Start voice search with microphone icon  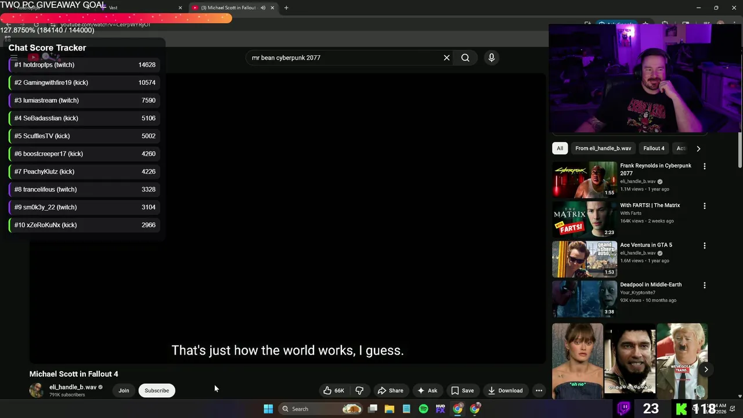click(x=491, y=57)
